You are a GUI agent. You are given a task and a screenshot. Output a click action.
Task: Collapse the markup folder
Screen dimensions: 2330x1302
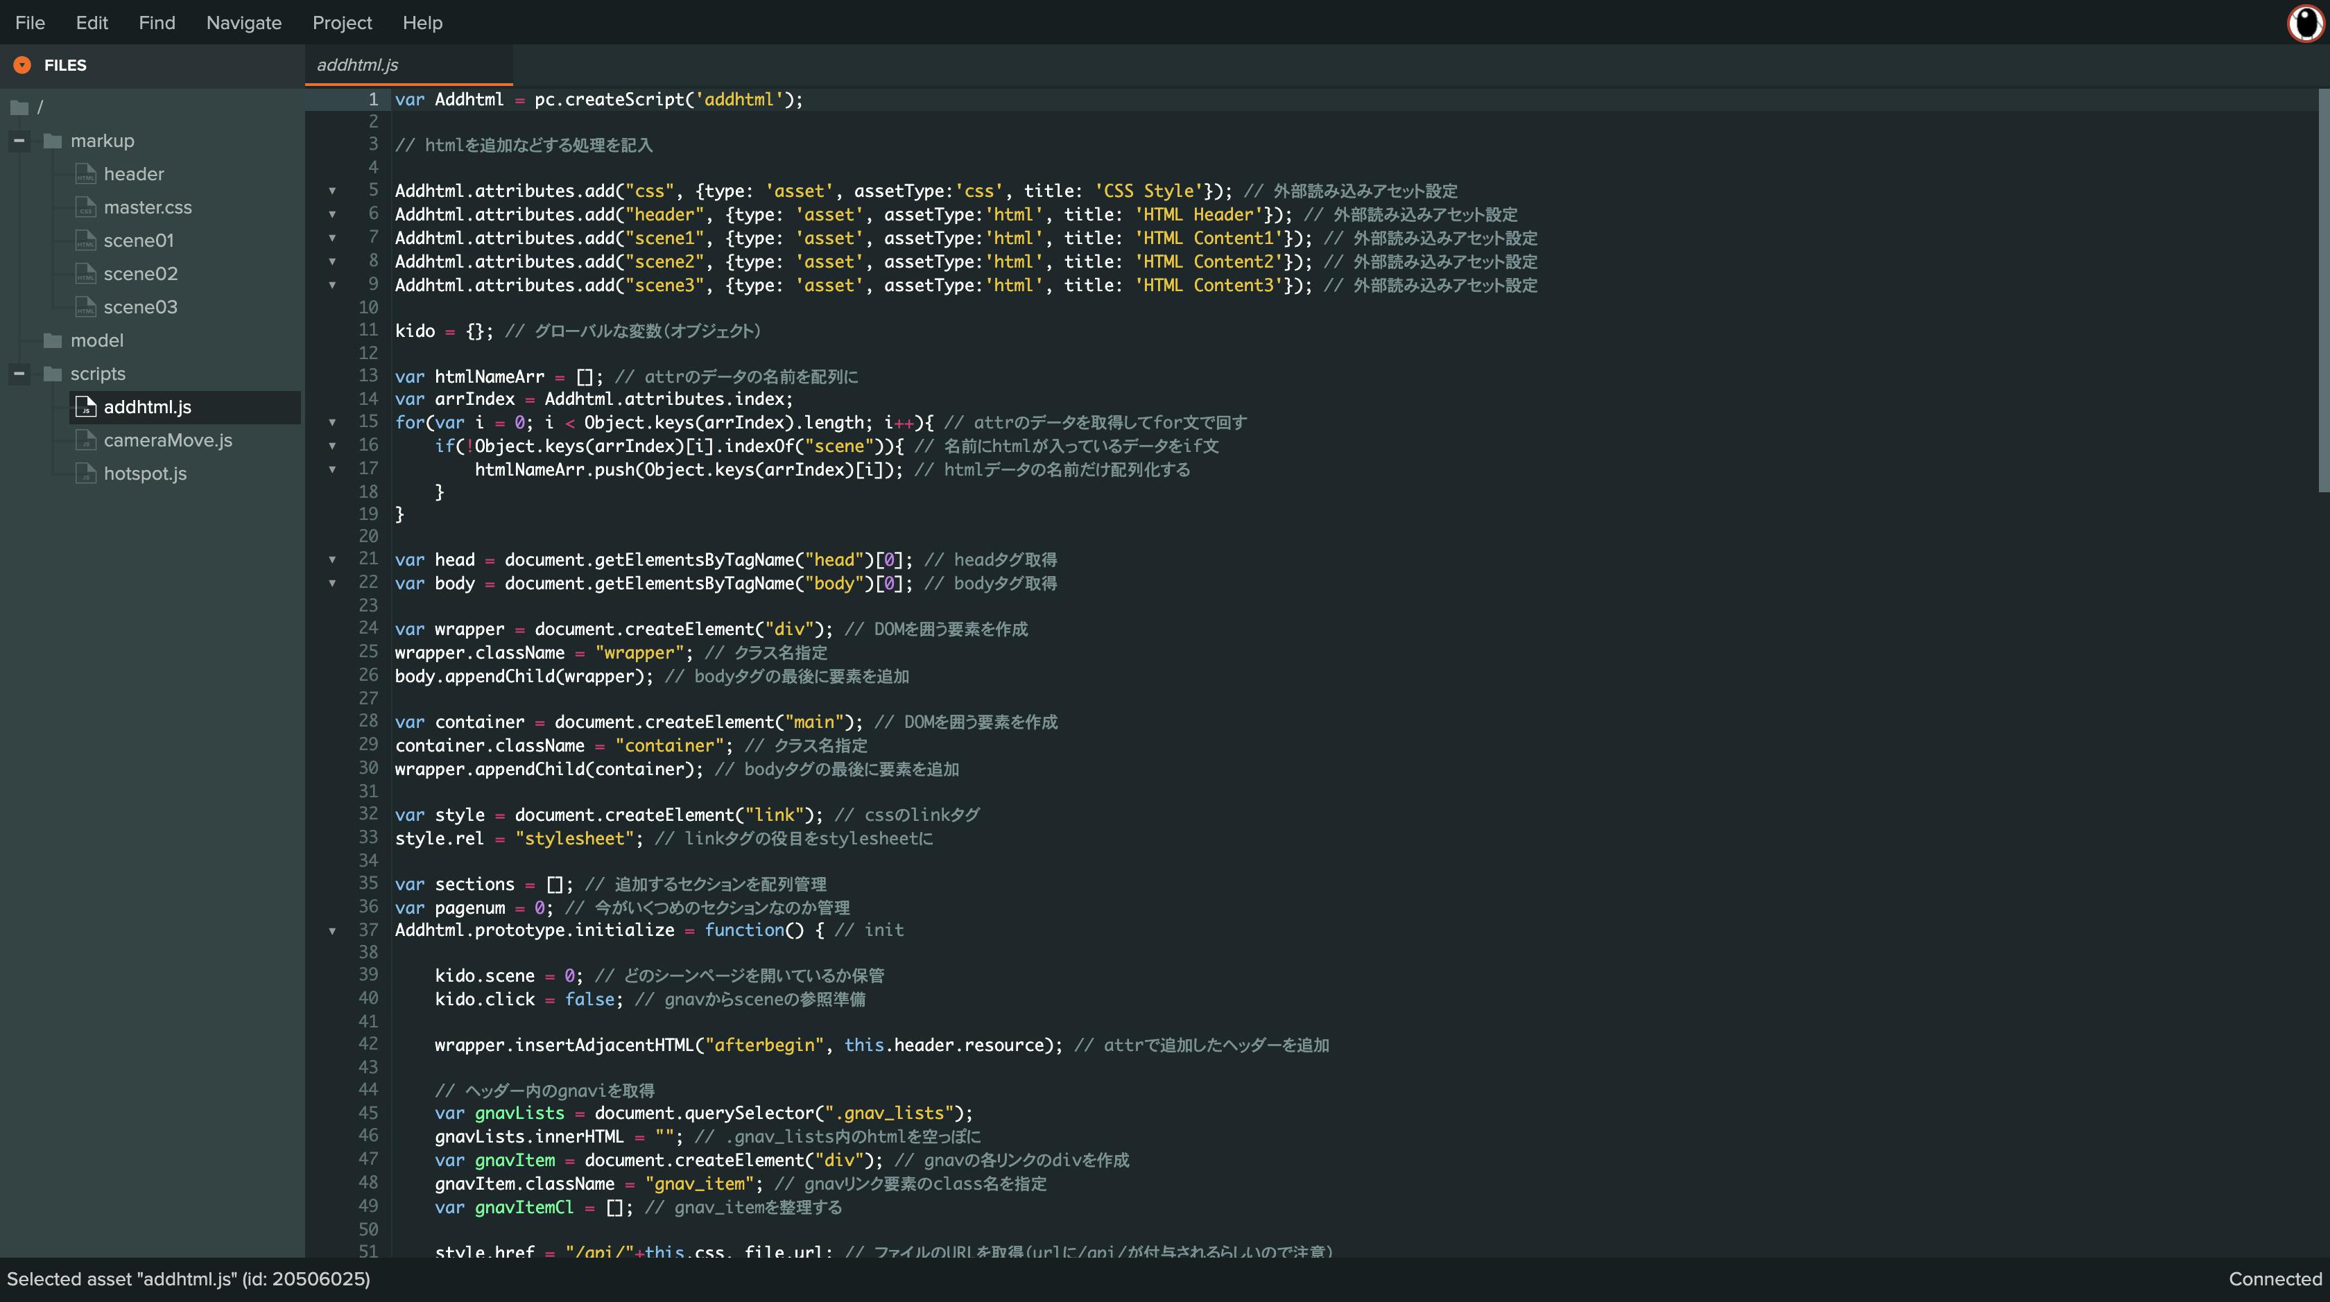[19, 141]
